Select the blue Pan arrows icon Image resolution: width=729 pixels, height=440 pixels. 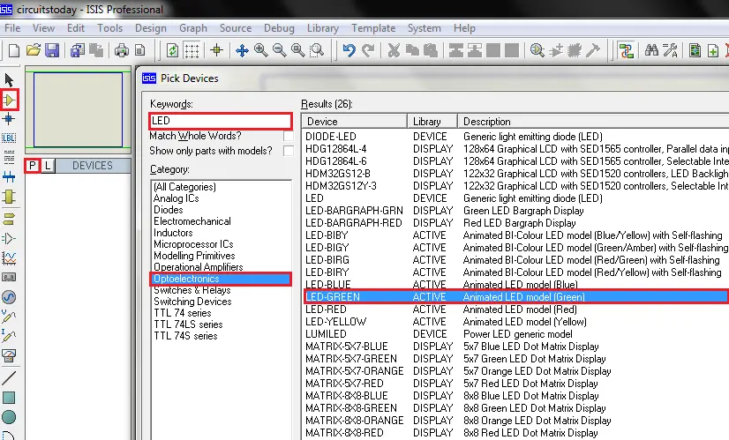click(x=242, y=50)
